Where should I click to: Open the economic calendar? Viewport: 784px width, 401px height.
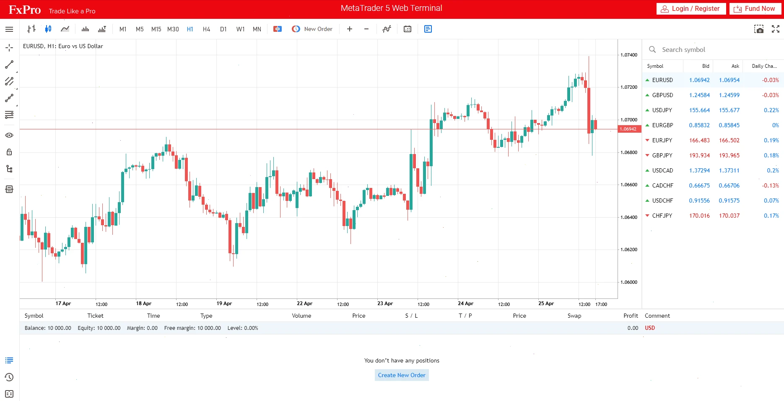coord(407,29)
